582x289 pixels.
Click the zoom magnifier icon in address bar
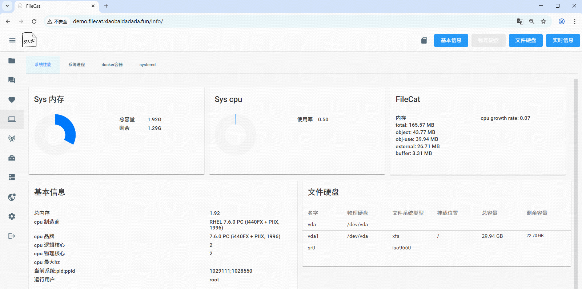pos(532,21)
